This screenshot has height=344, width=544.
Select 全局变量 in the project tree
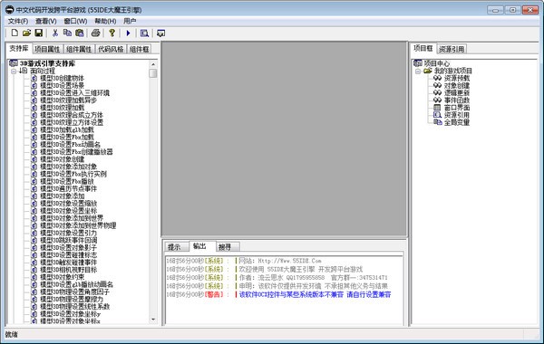[457, 122]
